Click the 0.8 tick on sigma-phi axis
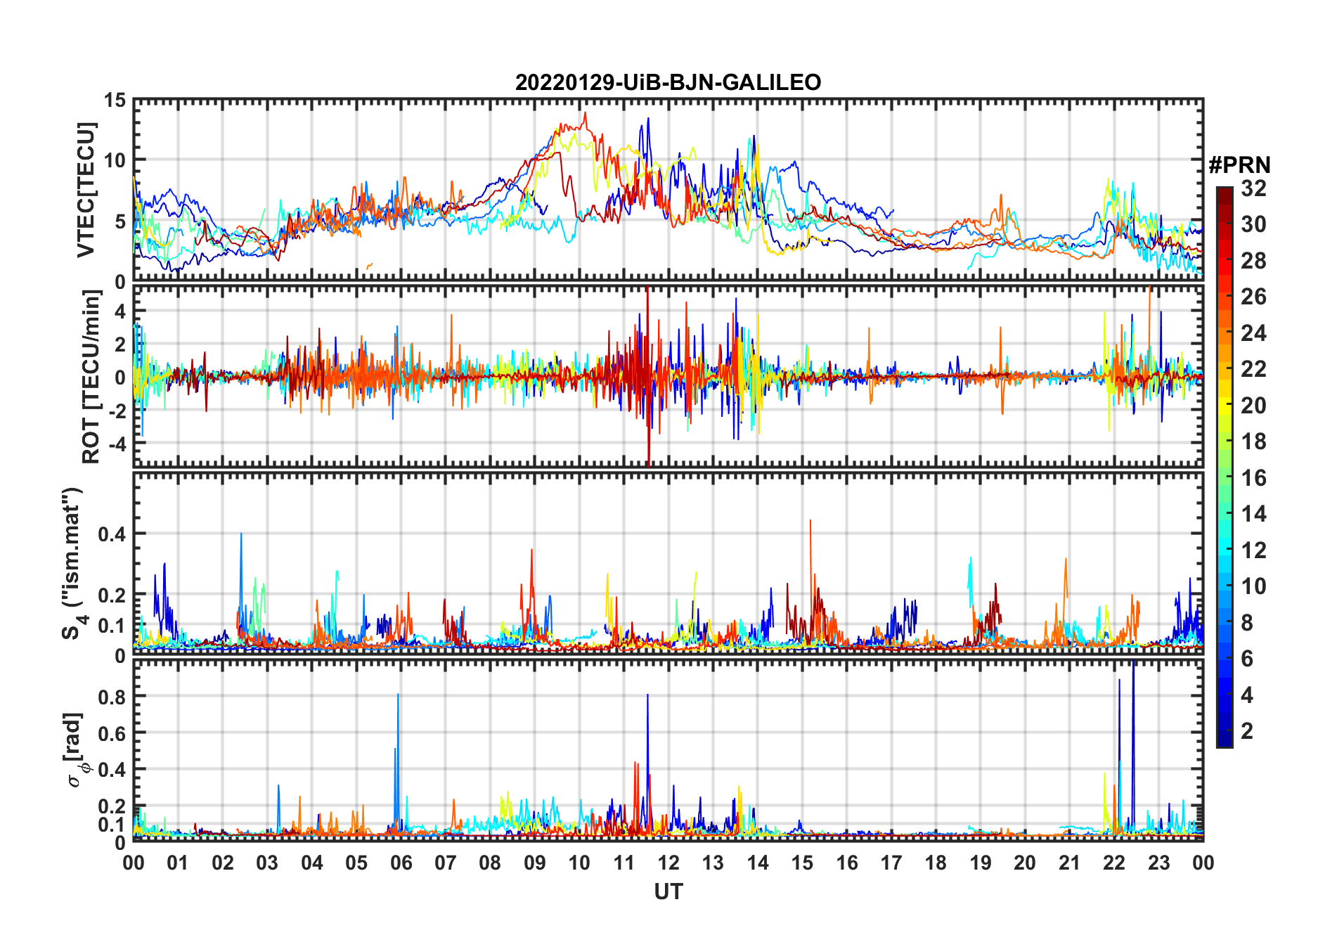 tap(112, 697)
